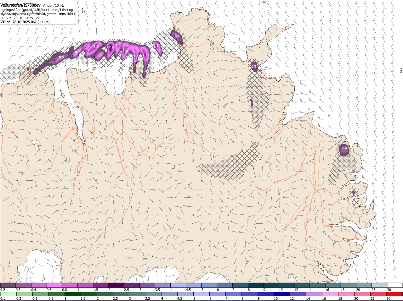This screenshot has height=301, width=403.
Task: Select upper legend swatch between 4 and 4.5
Action: [178, 285]
